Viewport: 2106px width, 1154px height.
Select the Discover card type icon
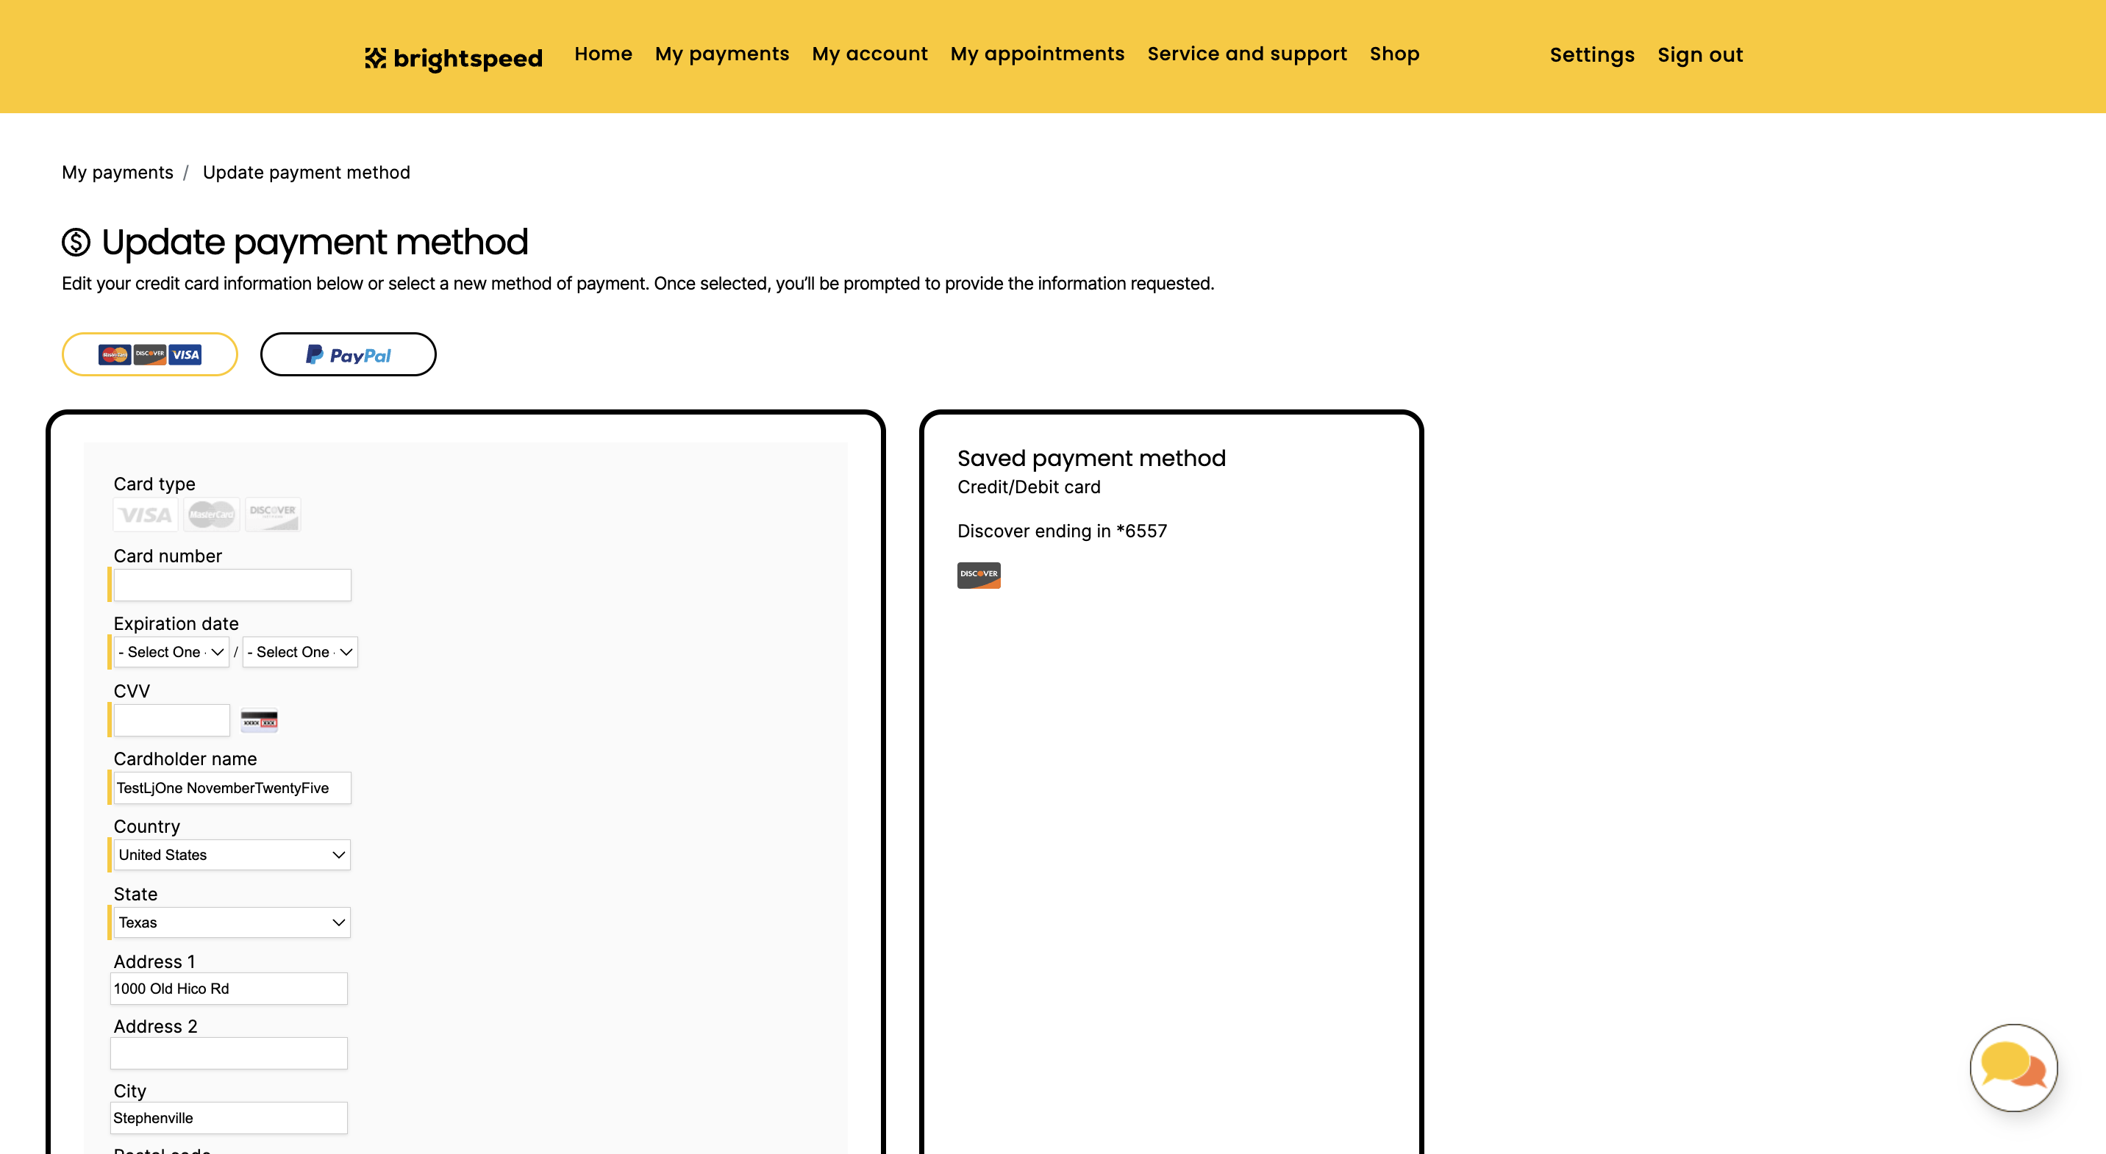(272, 514)
